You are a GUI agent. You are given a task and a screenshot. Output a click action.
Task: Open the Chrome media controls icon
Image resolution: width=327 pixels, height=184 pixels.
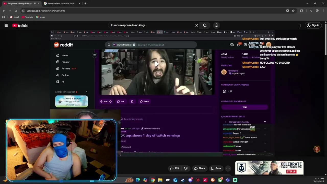(x=311, y=11)
